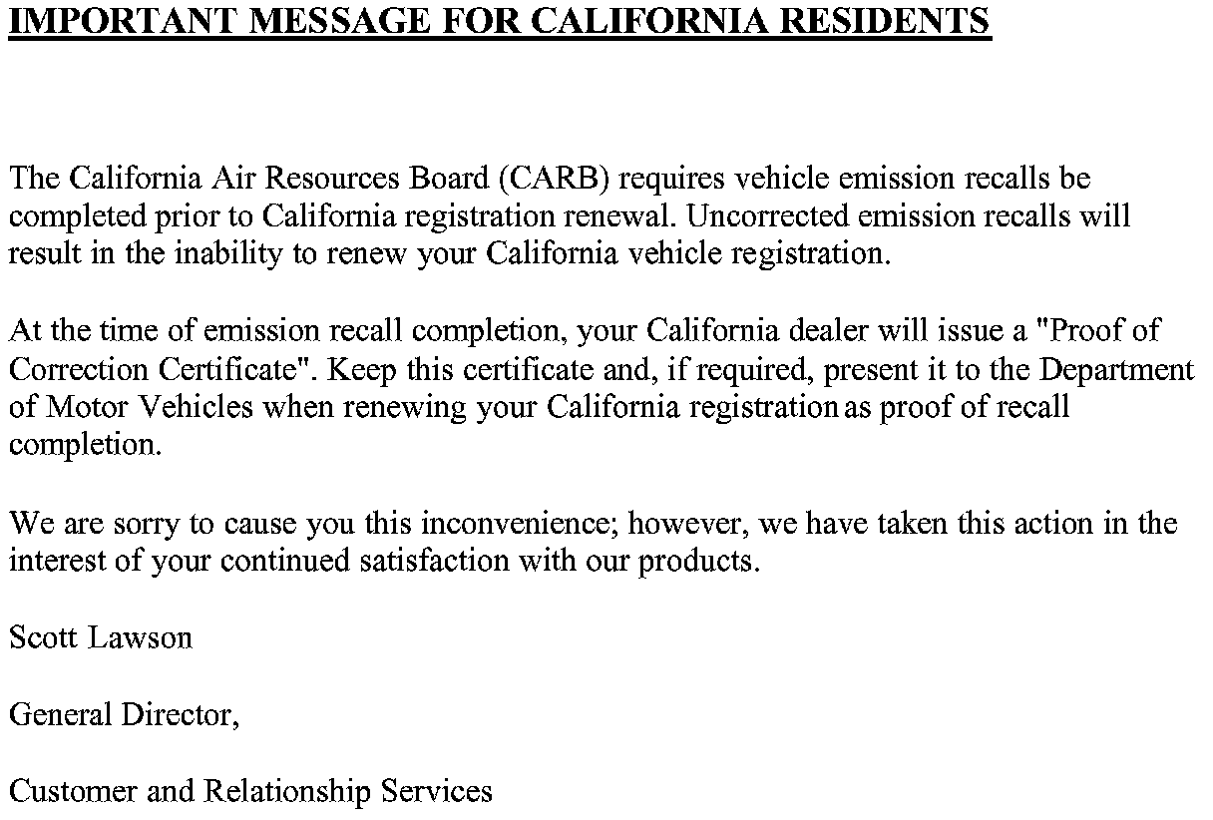The width and height of the screenshot is (1213, 820).
Task: Click the title "General Director,"
Action: click(125, 715)
